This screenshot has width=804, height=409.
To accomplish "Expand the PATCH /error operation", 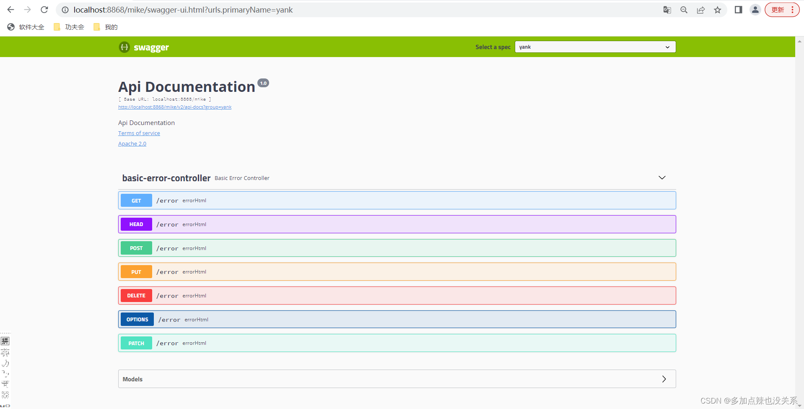I will click(x=397, y=343).
